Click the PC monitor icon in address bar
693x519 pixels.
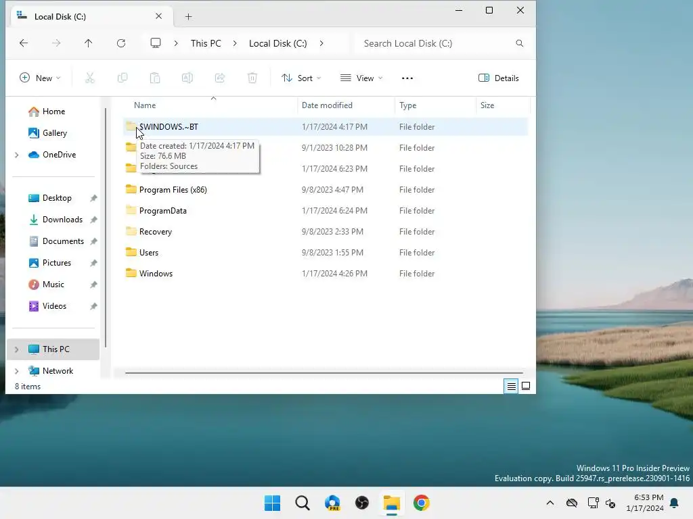click(156, 43)
